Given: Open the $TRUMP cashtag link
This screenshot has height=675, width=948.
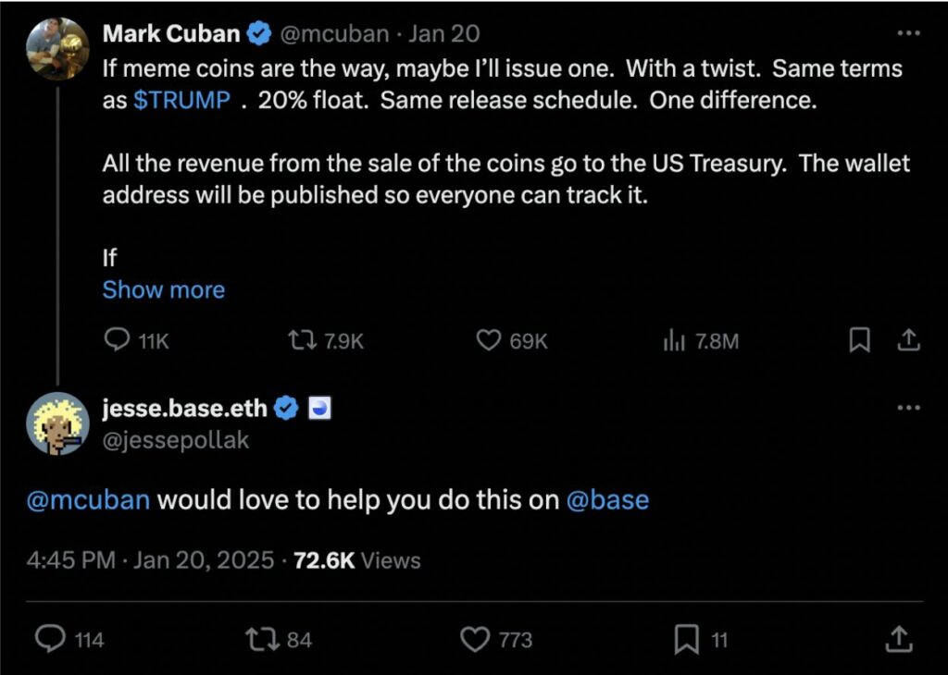Looking at the screenshot, I should [181, 101].
